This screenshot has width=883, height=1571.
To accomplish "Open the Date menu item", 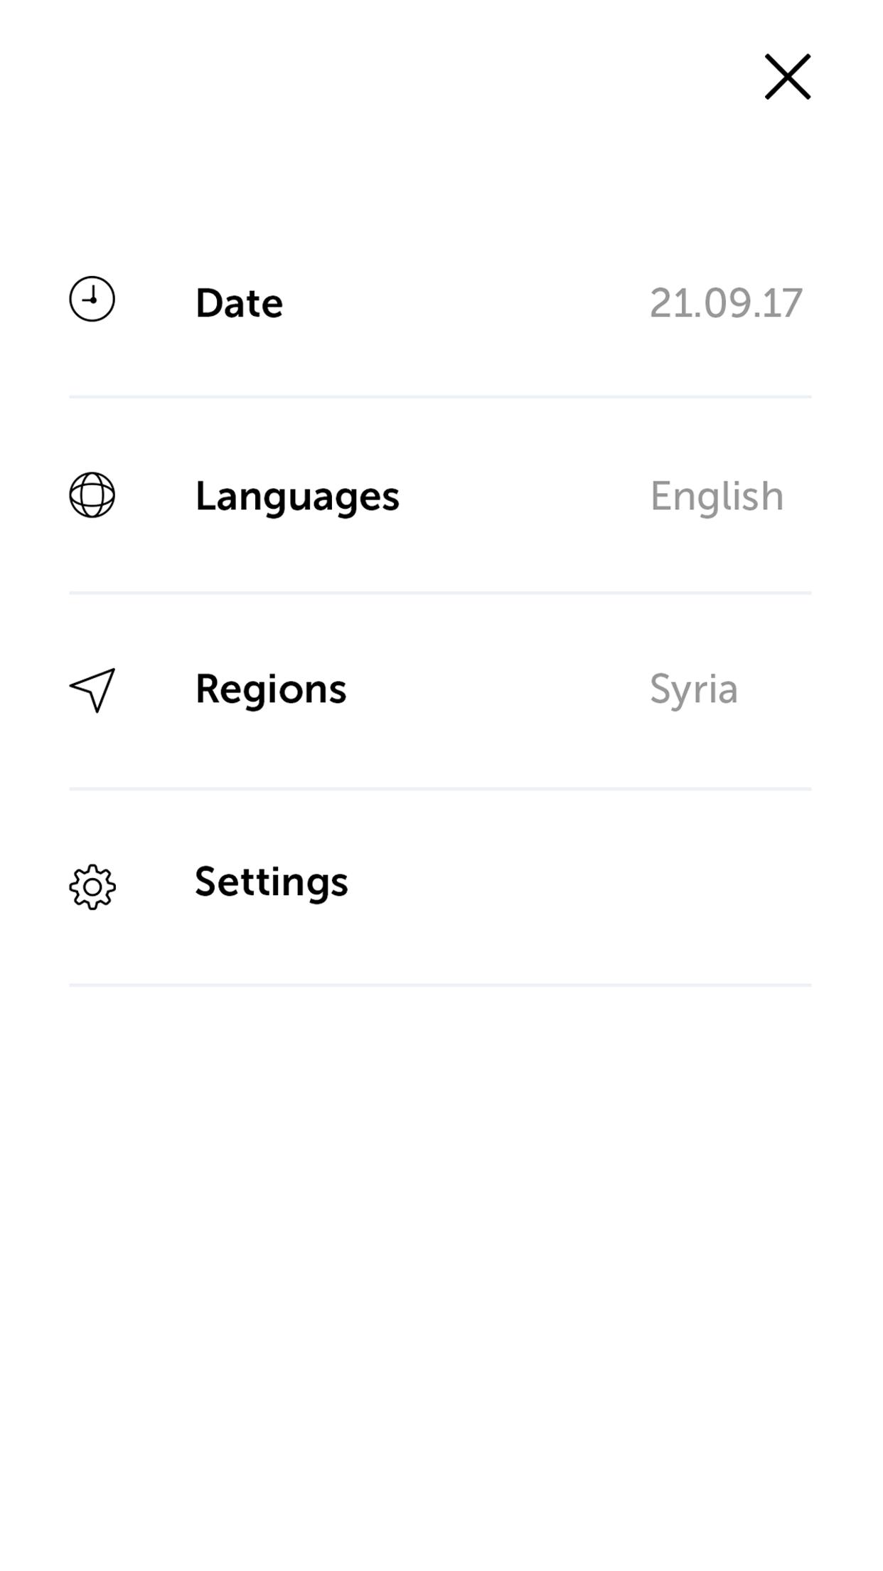I will tap(239, 303).
